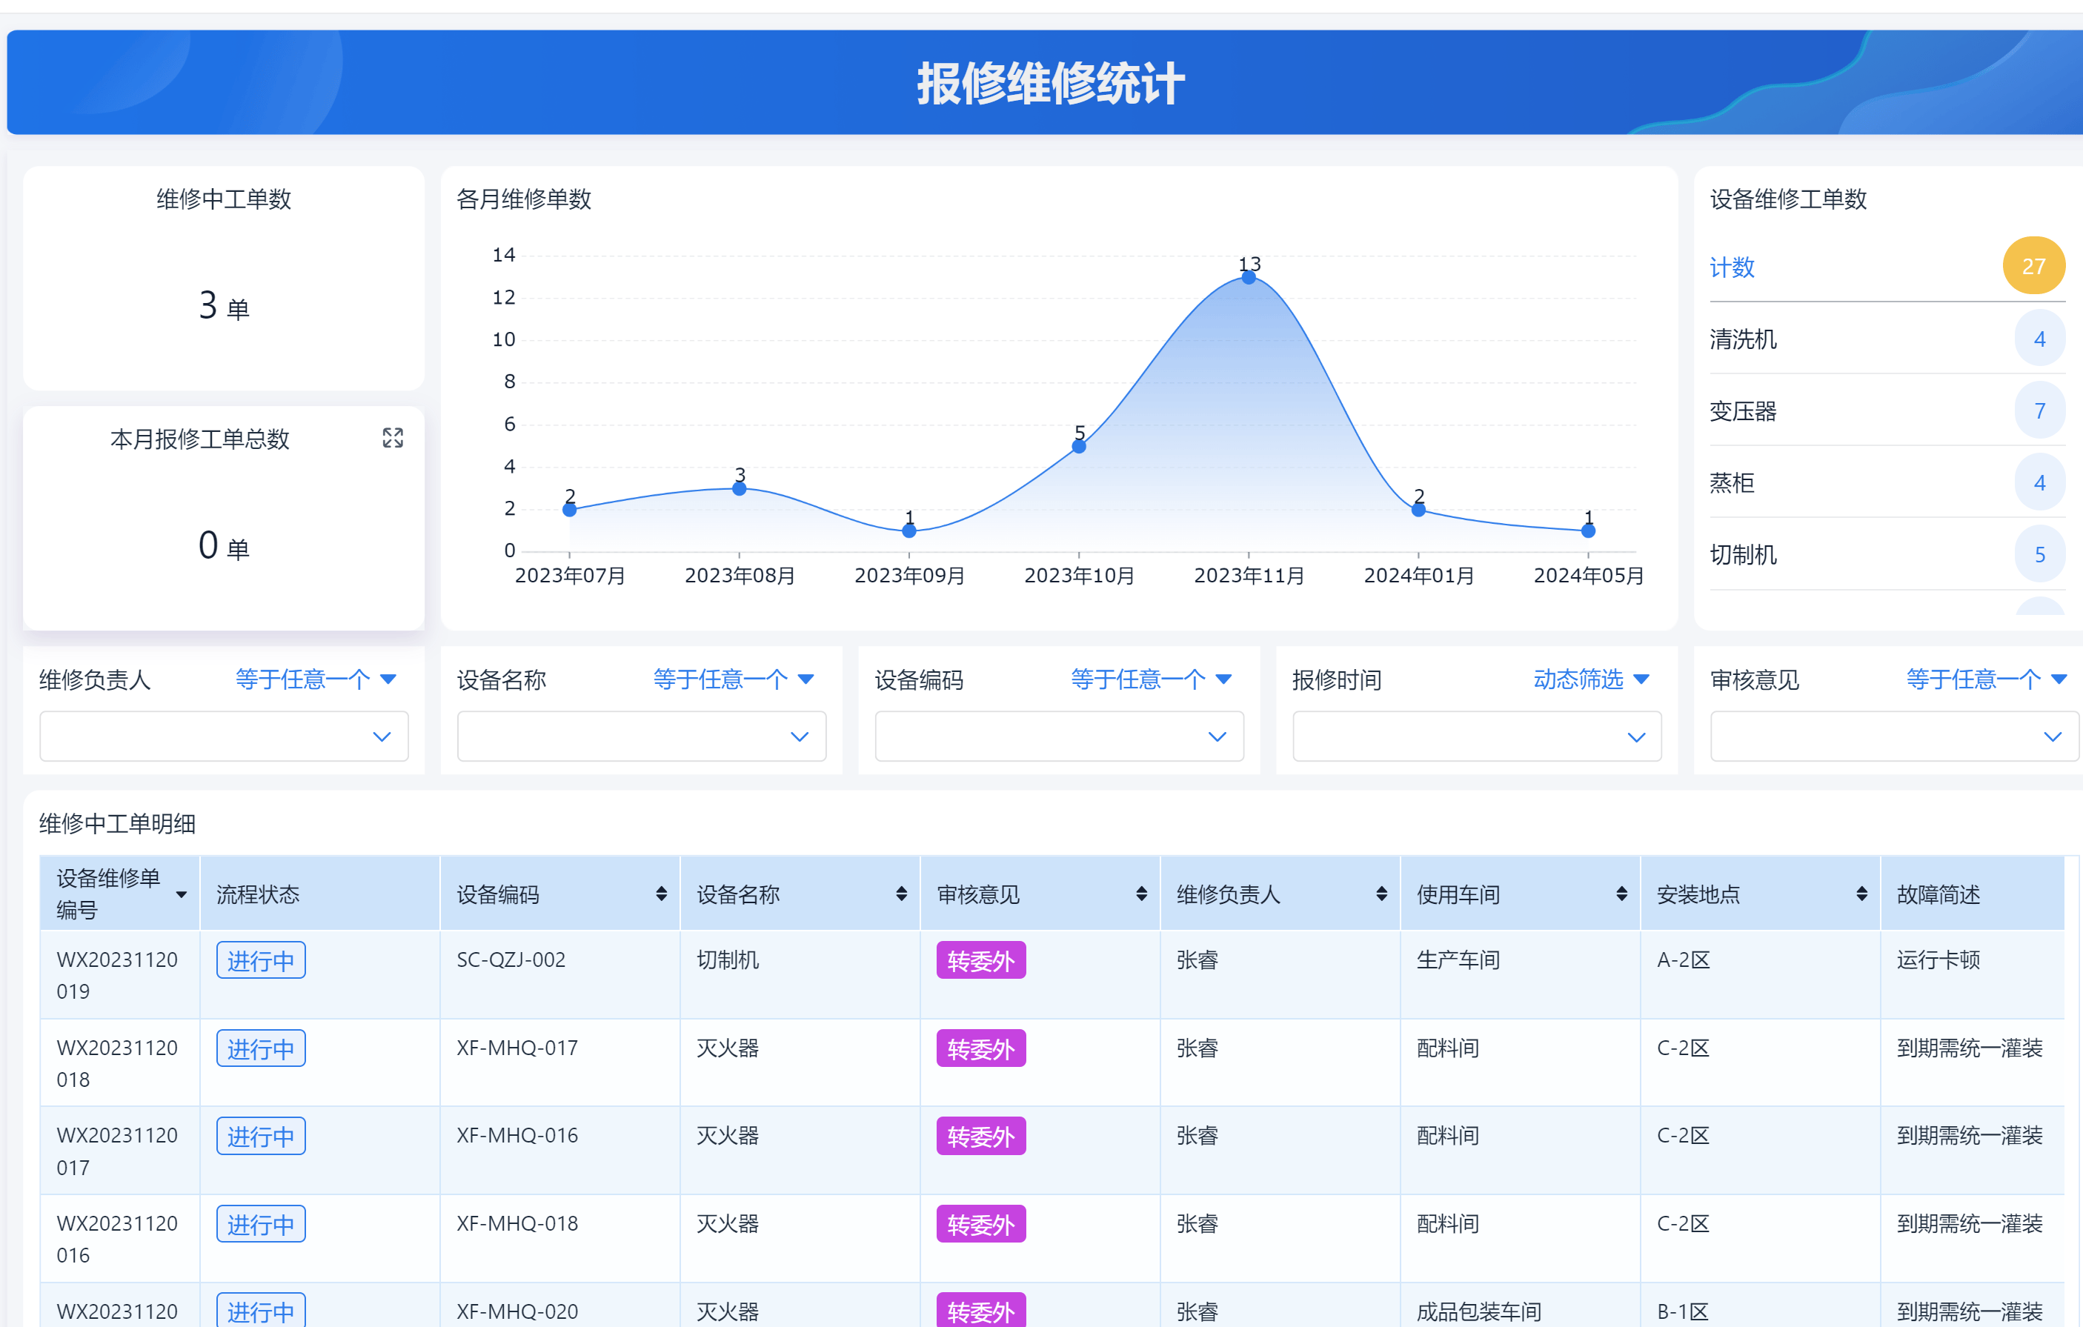
Task: Open the 维修负责人 filter dropdown
Action: click(x=222, y=736)
